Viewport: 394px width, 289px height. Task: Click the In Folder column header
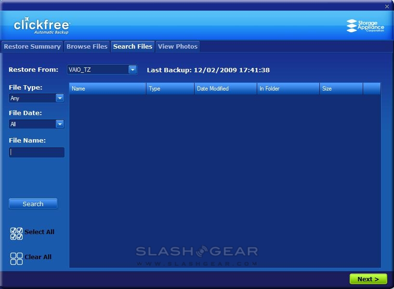(x=288, y=89)
